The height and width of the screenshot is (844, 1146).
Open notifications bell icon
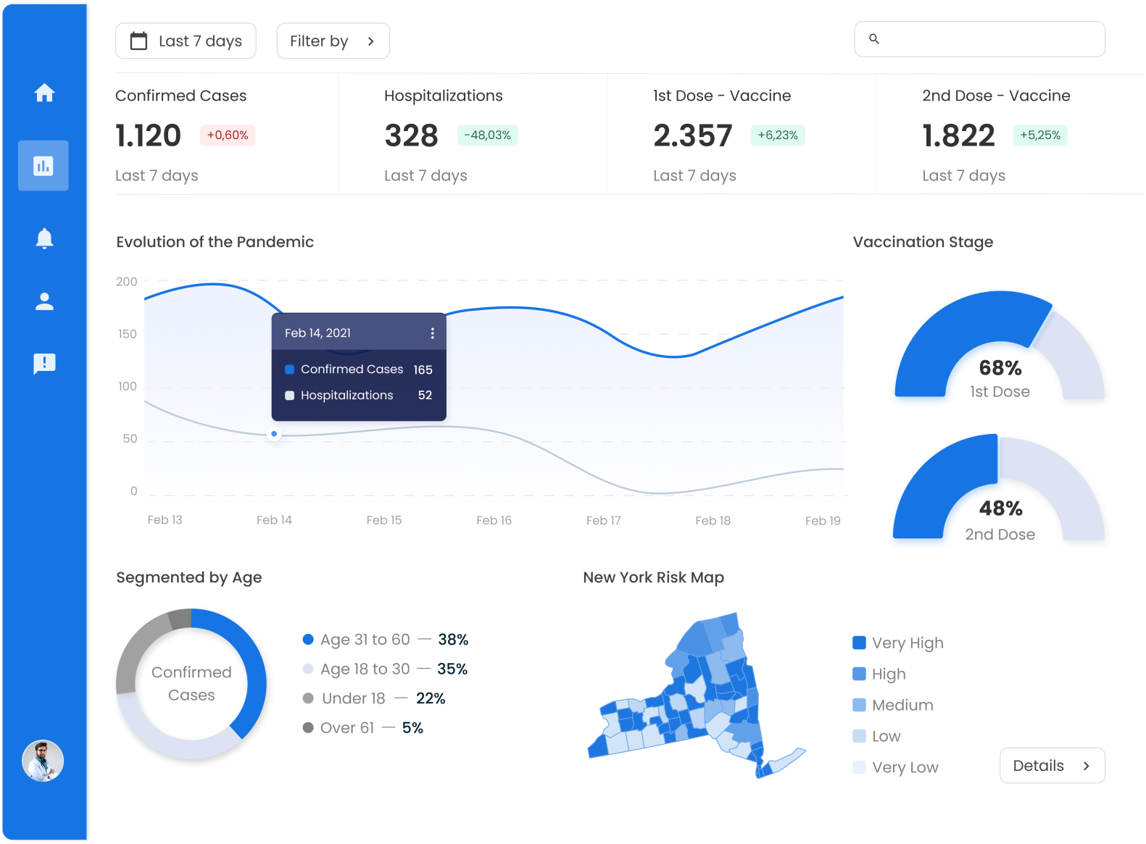pos(44,238)
